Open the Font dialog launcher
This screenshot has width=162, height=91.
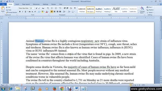(49, 15)
